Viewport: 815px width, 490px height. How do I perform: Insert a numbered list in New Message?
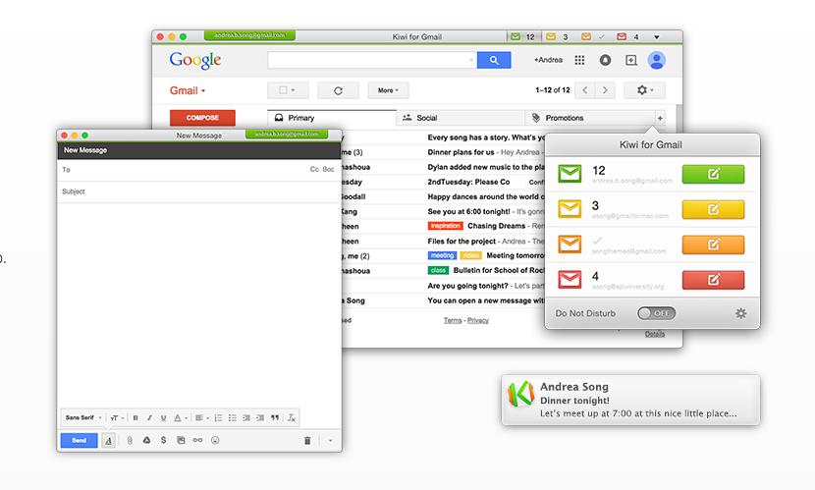tap(218, 417)
